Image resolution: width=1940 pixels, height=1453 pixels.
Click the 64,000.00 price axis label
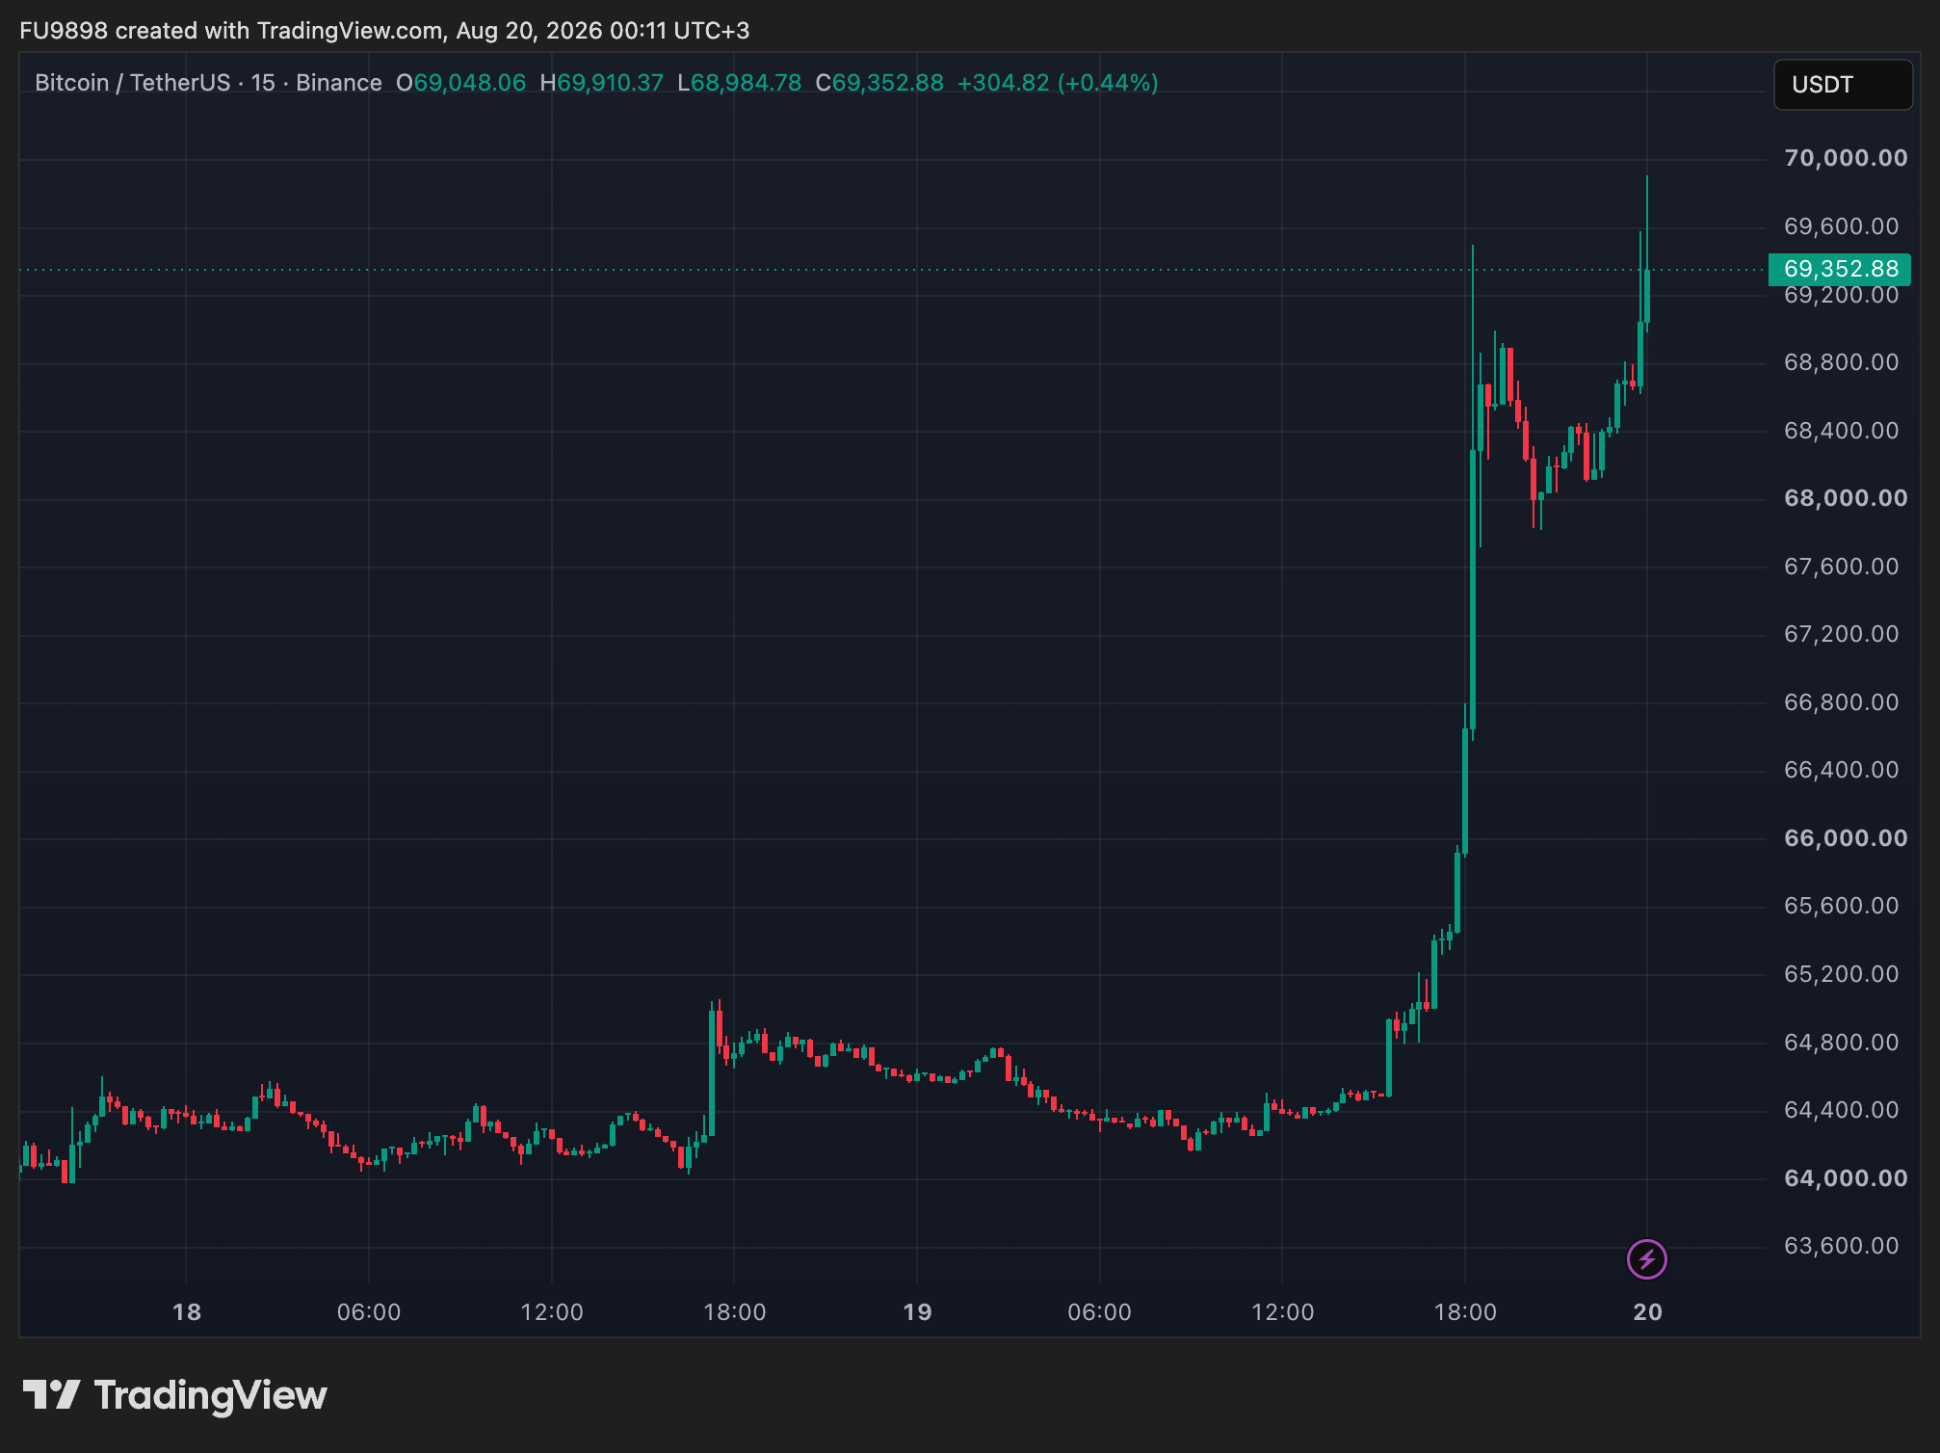(1846, 1178)
